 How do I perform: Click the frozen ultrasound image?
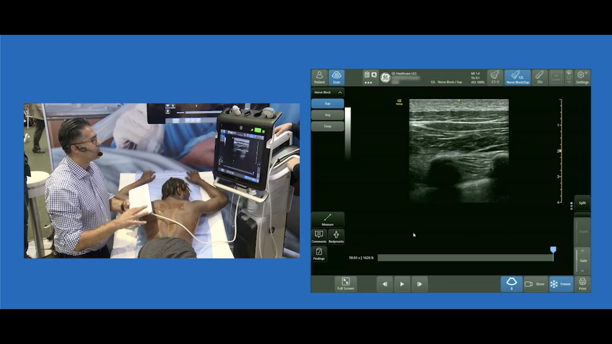tap(459, 150)
